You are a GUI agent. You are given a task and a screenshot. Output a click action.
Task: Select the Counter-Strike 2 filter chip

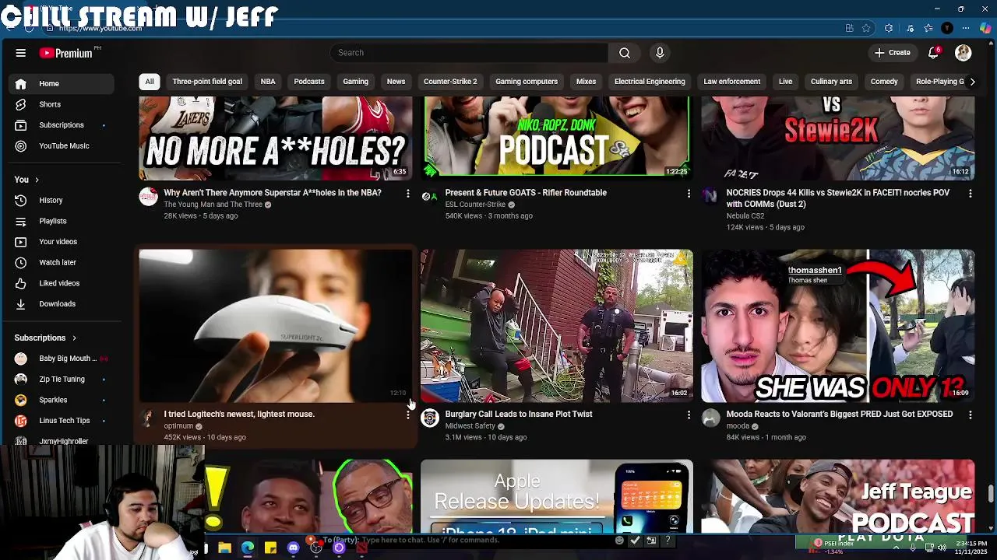(450, 82)
